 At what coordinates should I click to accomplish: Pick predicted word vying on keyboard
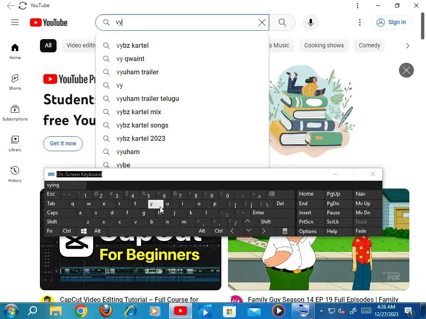tap(65, 185)
